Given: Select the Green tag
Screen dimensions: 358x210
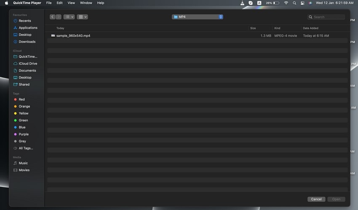Looking at the screenshot, I should pyautogui.click(x=23, y=120).
